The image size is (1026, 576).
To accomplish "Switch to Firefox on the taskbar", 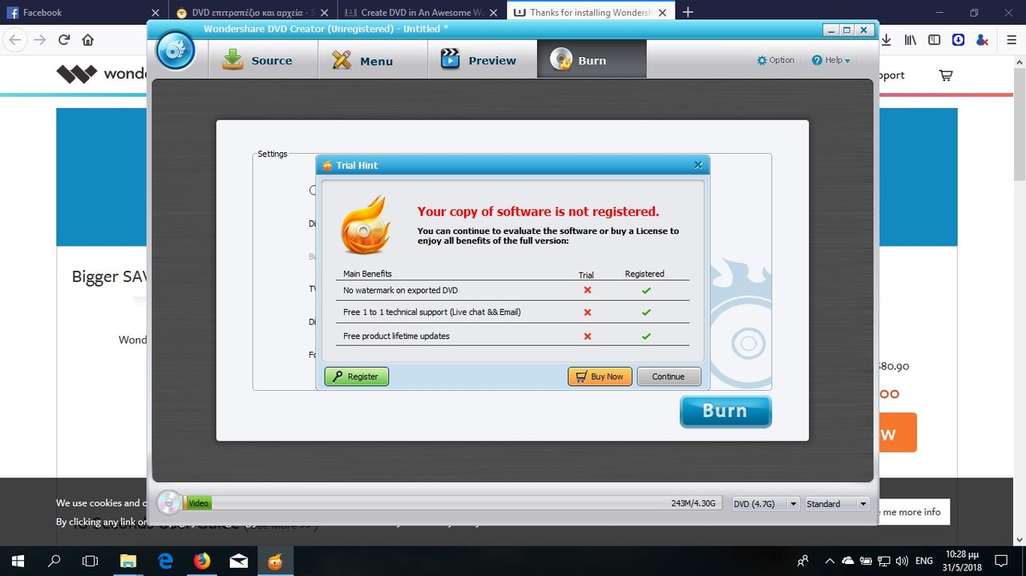I will point(202,561).
